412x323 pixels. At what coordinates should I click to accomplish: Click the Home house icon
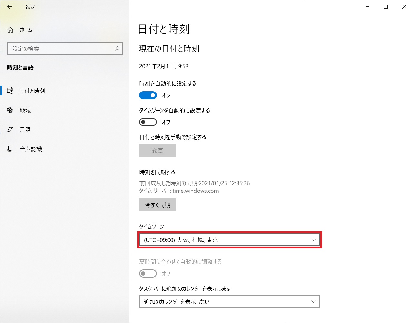(10, 30)
